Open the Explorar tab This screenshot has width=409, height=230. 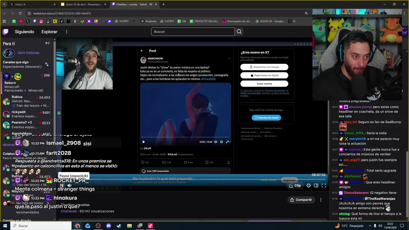click(49, 32)
